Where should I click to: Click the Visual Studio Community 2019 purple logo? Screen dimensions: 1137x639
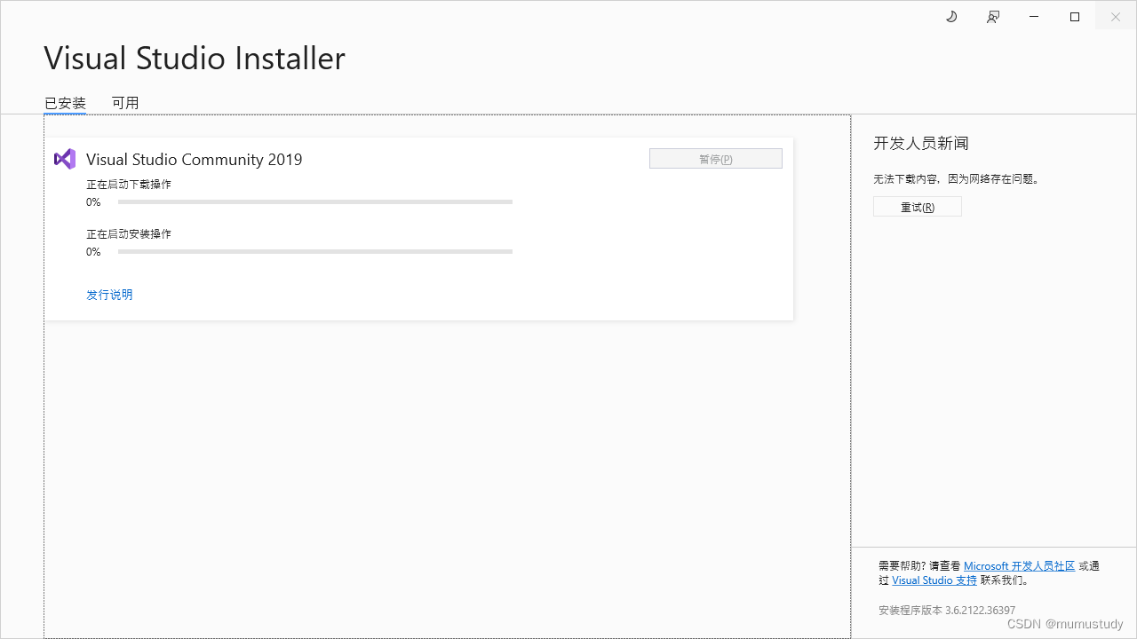click(65, 159)
